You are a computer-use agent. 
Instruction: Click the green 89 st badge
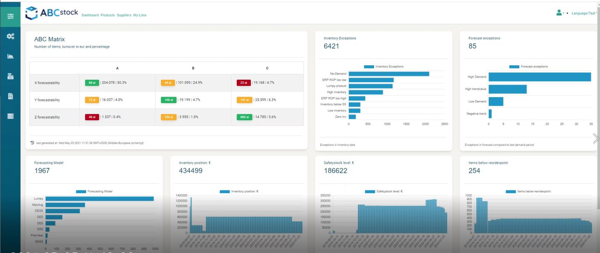pyautogui.click(x=92, y=83)
